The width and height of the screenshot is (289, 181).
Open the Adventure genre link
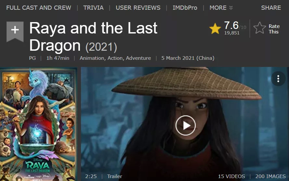click(x=138, y=58)
